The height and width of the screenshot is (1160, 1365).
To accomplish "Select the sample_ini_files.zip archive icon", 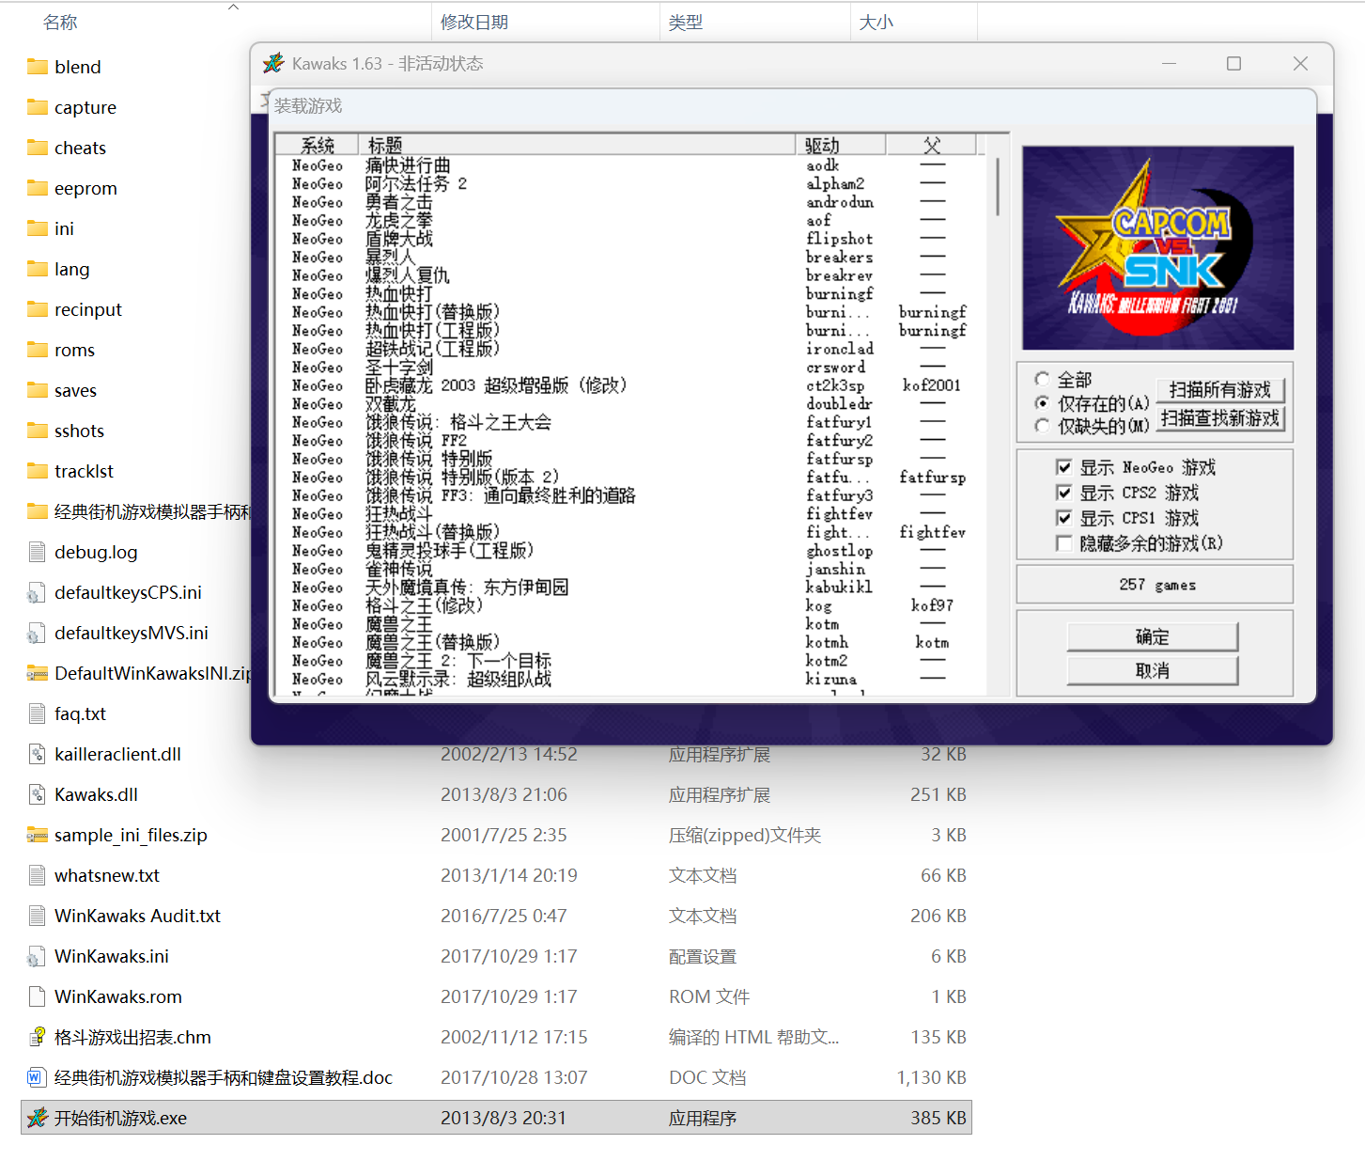I will click(38, 835).
